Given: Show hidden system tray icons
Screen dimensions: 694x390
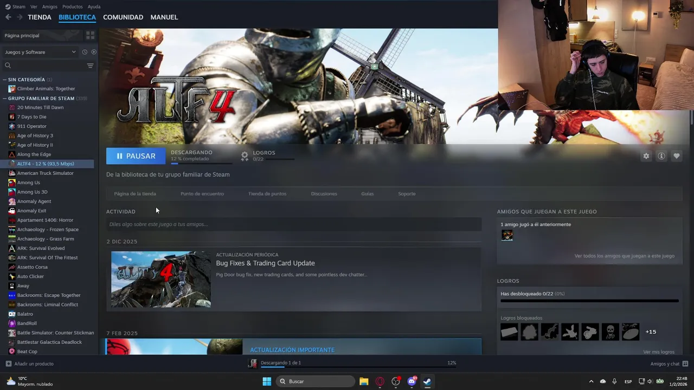Looking at the screenshot, I should 591,381.
